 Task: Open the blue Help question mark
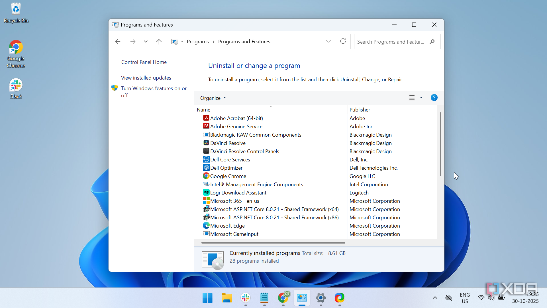coord(434,98)
